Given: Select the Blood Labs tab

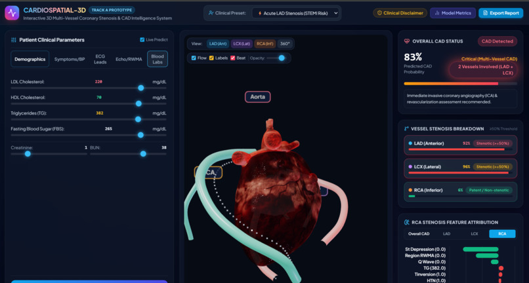Looking at the screenshot, I should point(158,59).
